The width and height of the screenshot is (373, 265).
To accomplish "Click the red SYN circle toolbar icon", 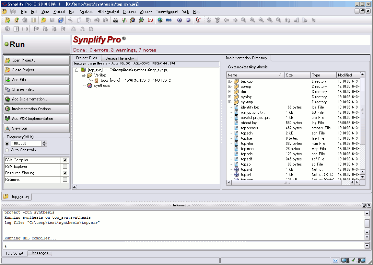I will (150, 20).
